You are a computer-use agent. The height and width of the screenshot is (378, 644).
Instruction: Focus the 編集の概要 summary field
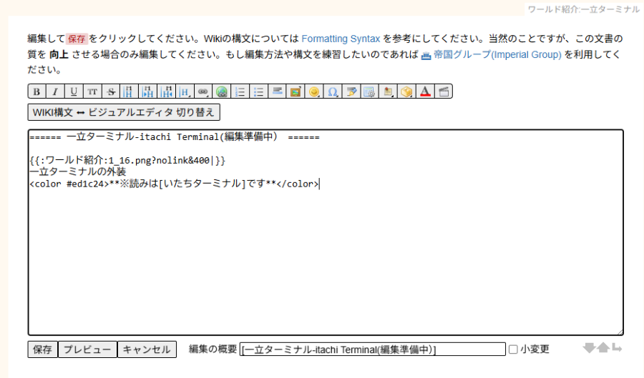click(x=373, y=349)
